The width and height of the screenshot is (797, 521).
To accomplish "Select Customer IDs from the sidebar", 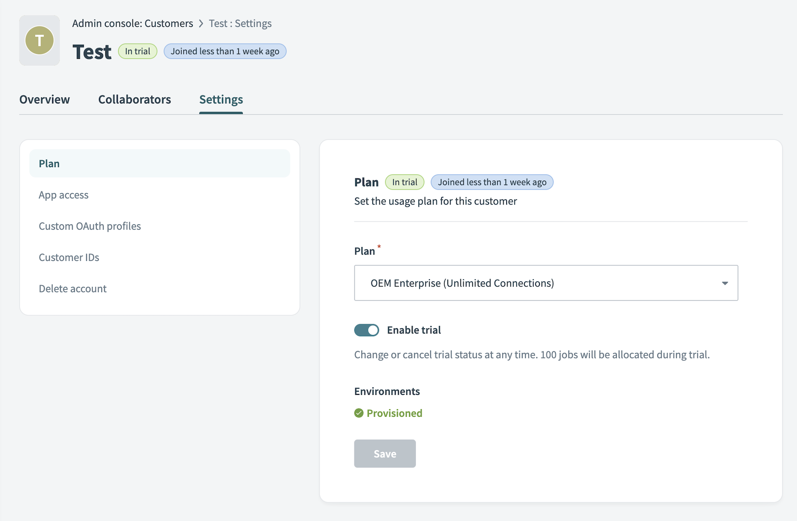I will point(69,257).
